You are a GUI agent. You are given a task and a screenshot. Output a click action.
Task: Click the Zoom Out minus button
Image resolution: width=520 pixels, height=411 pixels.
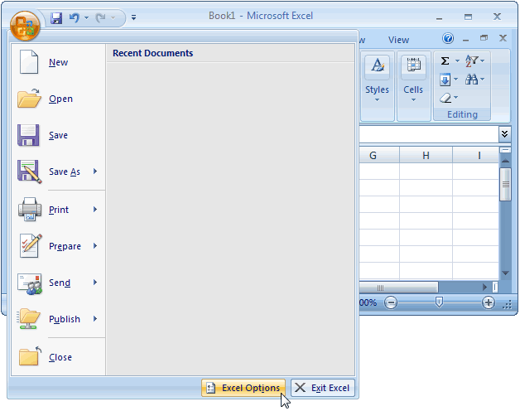click(x=391, y=302)
